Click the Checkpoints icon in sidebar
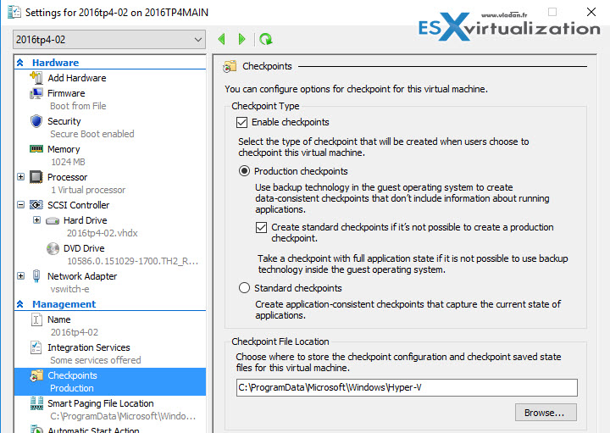This screenshot has width=610, height=433. pyautogui.click(x=36, y=376)
